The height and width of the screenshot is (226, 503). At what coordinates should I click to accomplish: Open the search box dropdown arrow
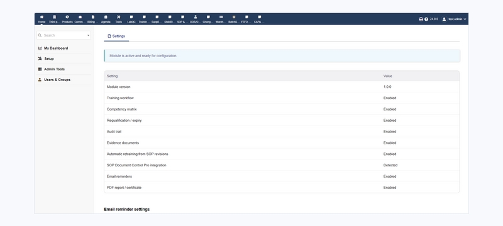pyautogui.click(x=88, y=36)
